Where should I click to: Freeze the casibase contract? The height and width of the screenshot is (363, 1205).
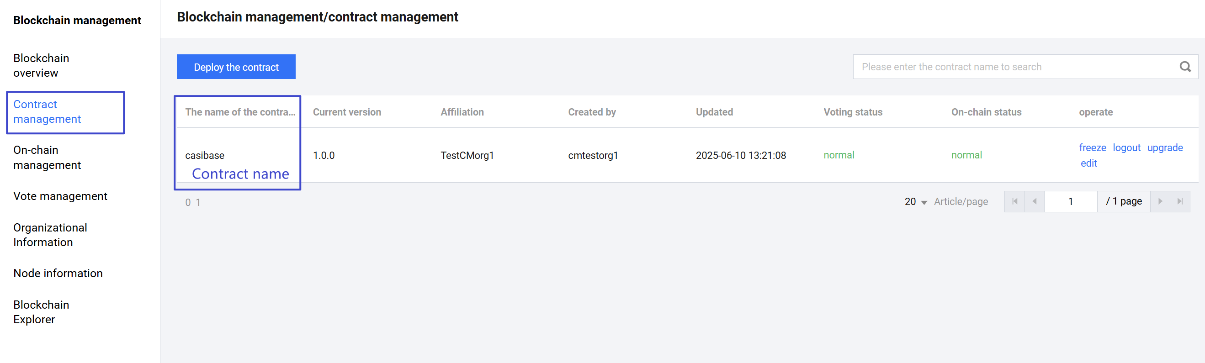1092,147
